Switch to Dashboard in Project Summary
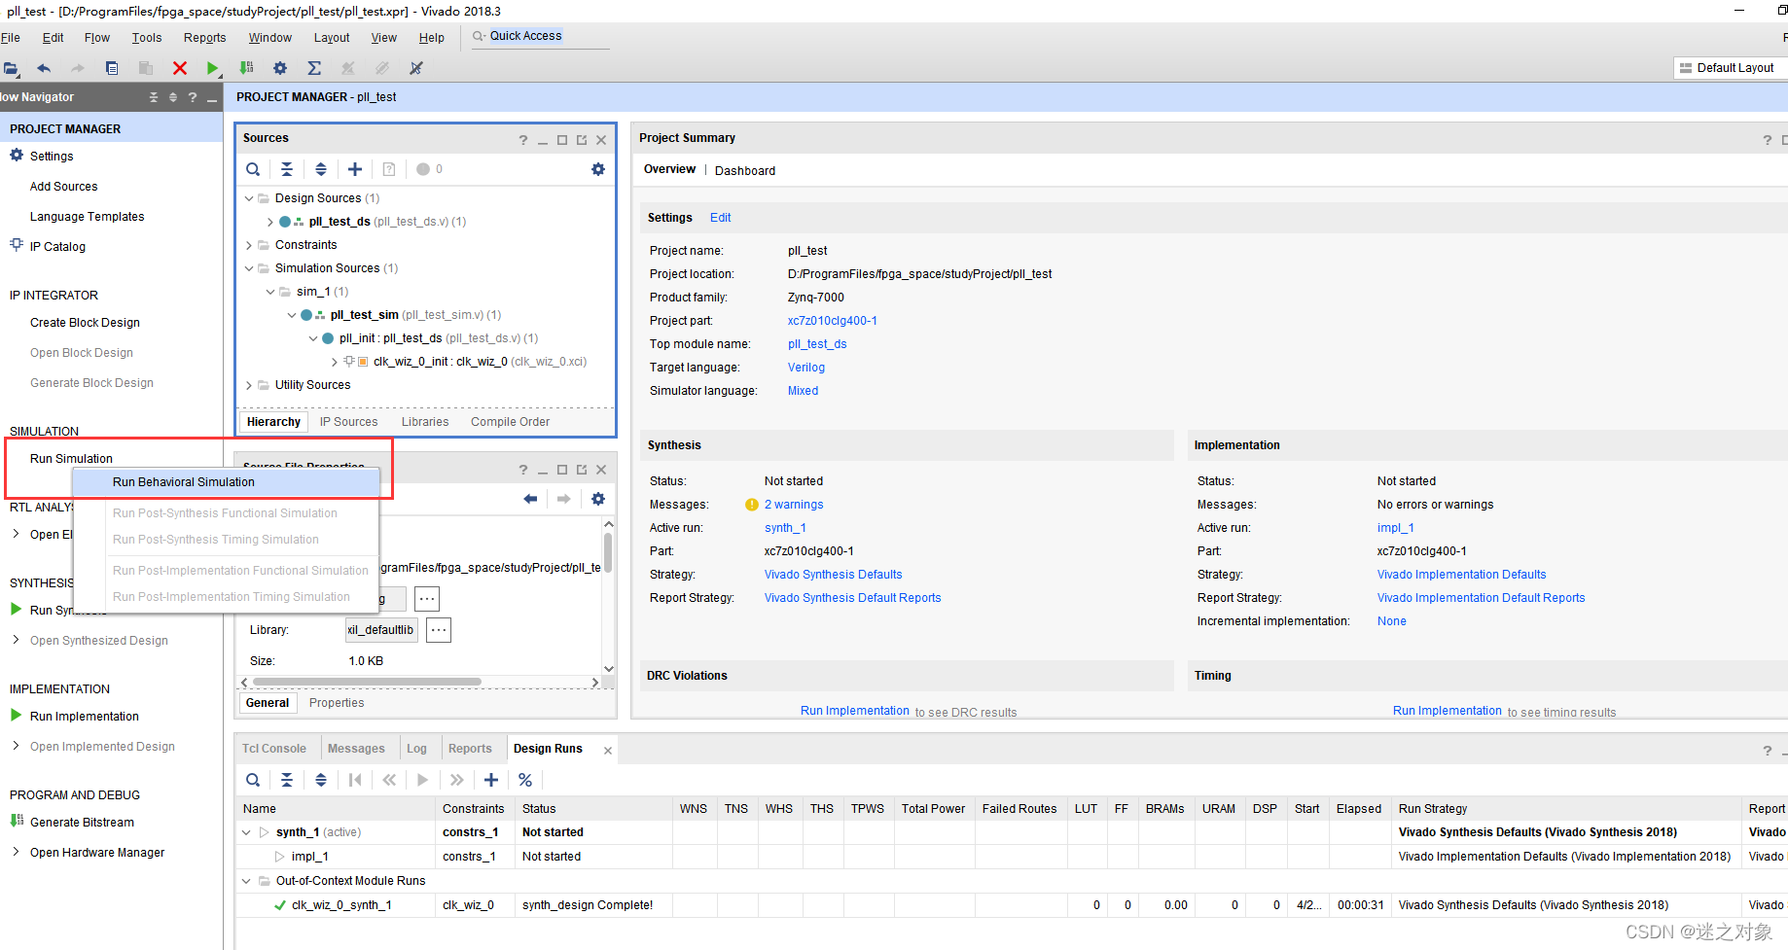 pos(745,171)
